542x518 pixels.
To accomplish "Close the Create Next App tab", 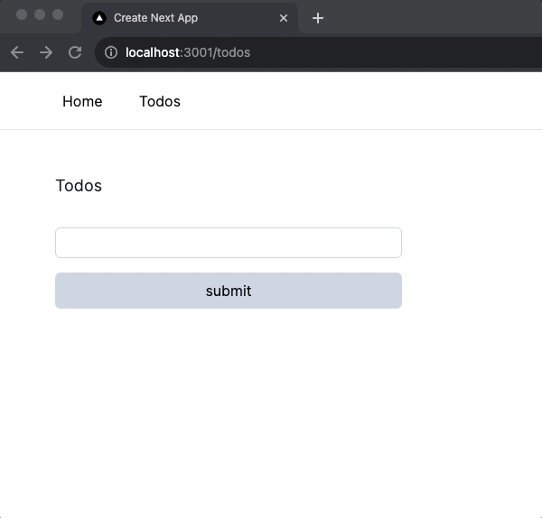I will coord(284,18).
